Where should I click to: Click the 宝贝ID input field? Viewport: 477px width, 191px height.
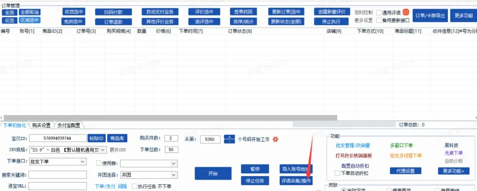coord(58,139)
